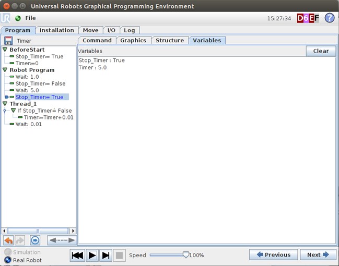Click the Stop_Timer : True variable entry
The height and width of the screenshot is (266, 339).
click(x=102, y=60)
